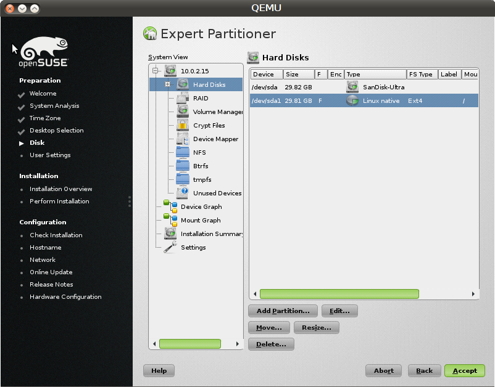This screenshot has height=387, width=495.
Task: Click the partition table horizontal scrollbar
Action: 339,294
